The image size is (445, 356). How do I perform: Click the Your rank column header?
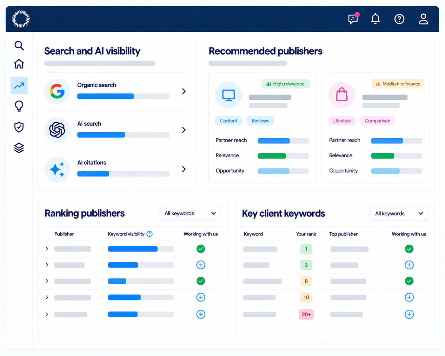(306, 234)
